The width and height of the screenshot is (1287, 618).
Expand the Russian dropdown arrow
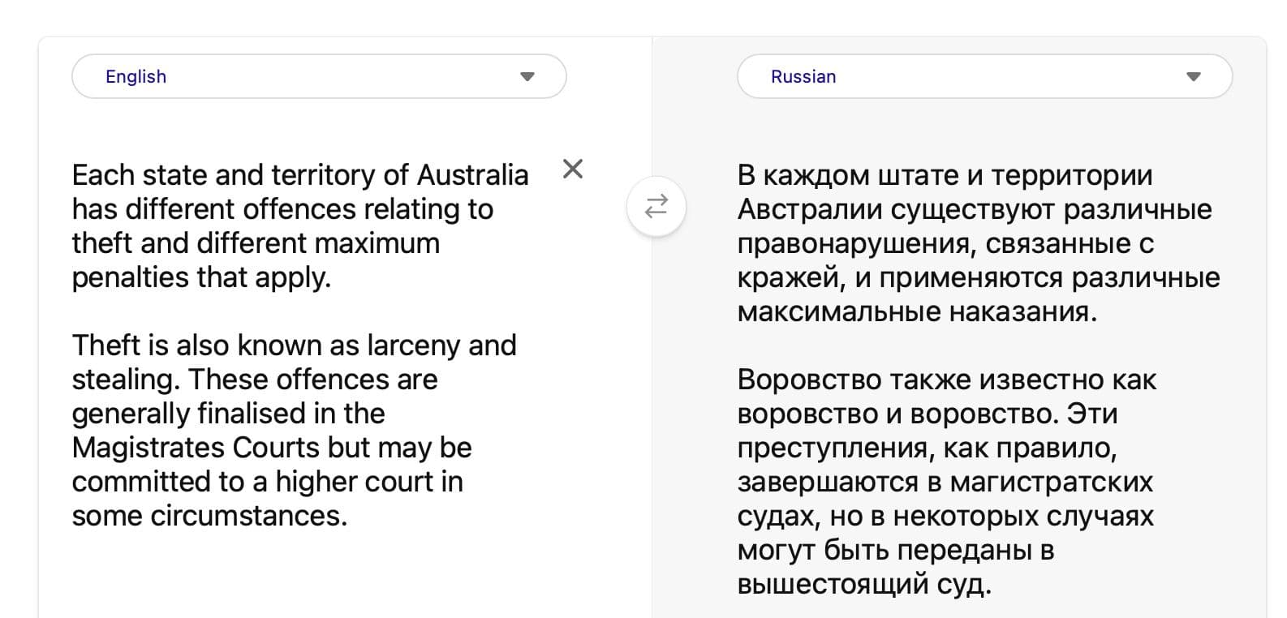(1193, 77)
